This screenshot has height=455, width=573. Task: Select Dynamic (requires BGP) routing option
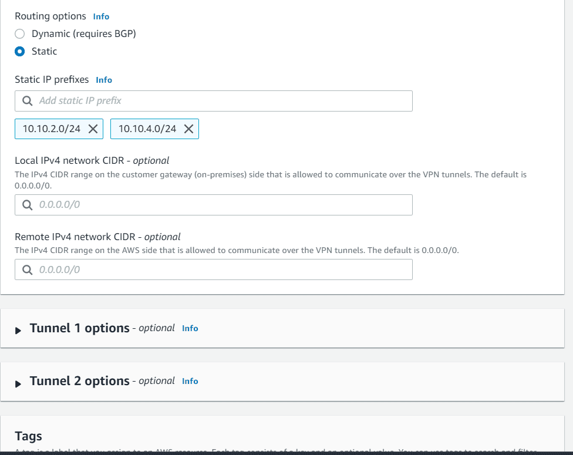(20, 33)
